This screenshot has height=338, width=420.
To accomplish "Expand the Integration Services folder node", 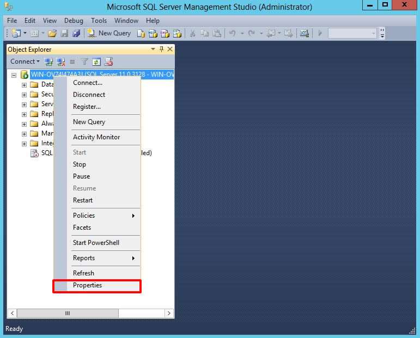I will click(24, 144).
